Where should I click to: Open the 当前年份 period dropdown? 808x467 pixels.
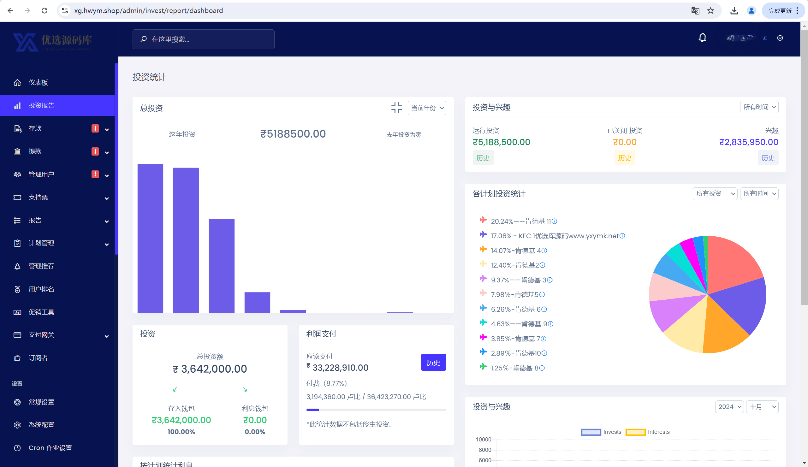tap(427, 108)
